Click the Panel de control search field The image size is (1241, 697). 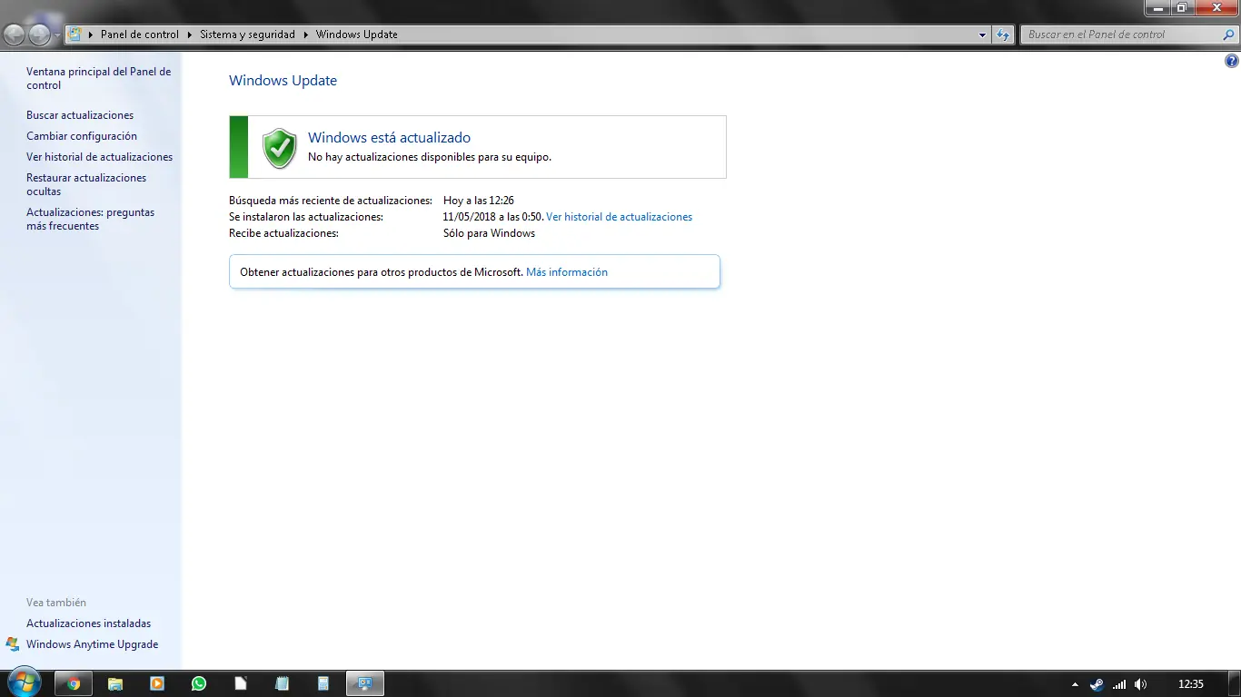(x=1127, y=34)
